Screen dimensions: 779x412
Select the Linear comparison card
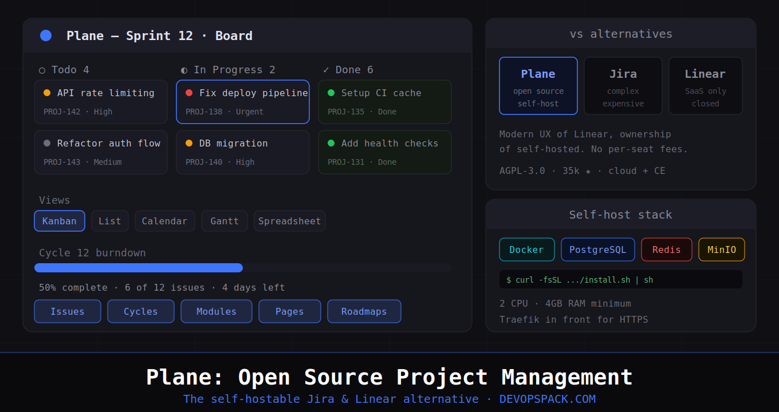(x=706, y=86)
